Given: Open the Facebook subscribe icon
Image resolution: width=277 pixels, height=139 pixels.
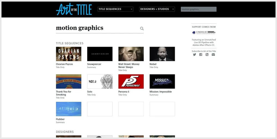Looking at the screenshot, I should [x=201, y=54].
